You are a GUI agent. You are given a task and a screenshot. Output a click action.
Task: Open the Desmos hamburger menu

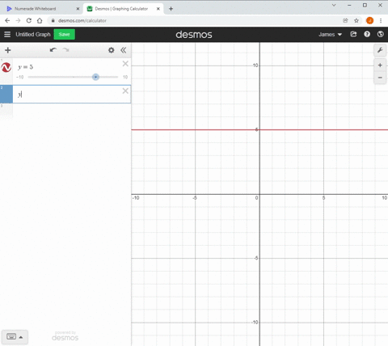coord(7,34)
